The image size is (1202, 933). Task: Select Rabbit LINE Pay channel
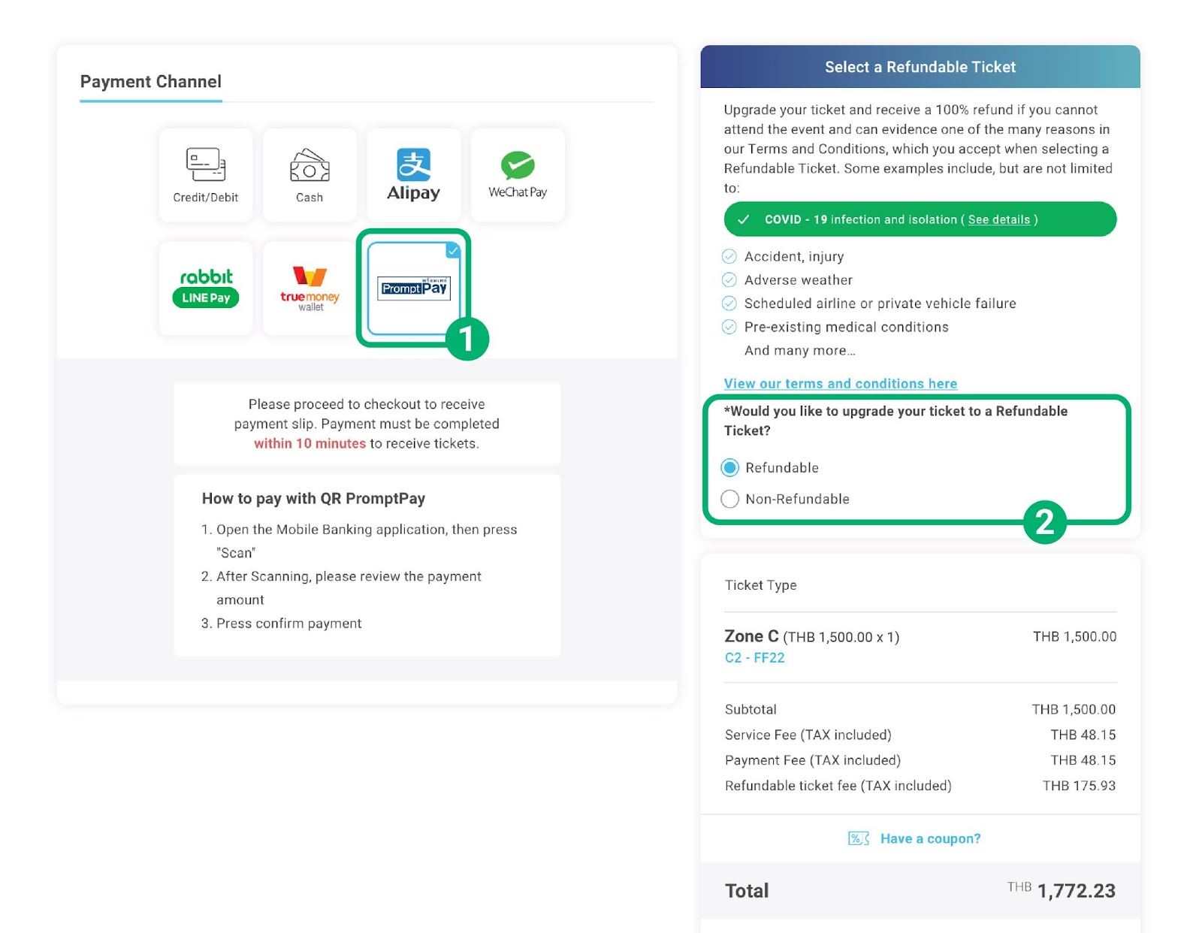click(x=206, y=288)
